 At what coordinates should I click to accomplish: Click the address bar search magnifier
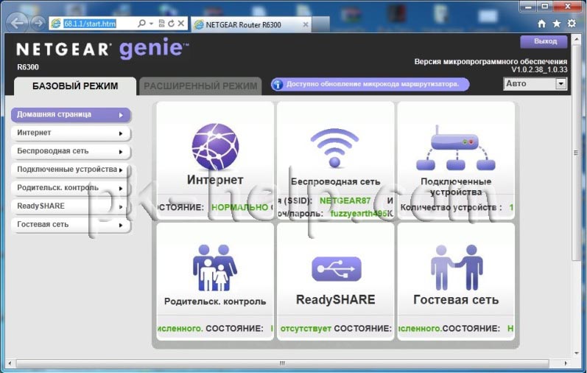[x=141, y=24]
